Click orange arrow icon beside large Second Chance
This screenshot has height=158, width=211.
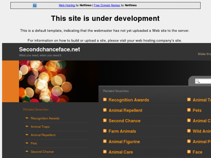click(105, 120)
